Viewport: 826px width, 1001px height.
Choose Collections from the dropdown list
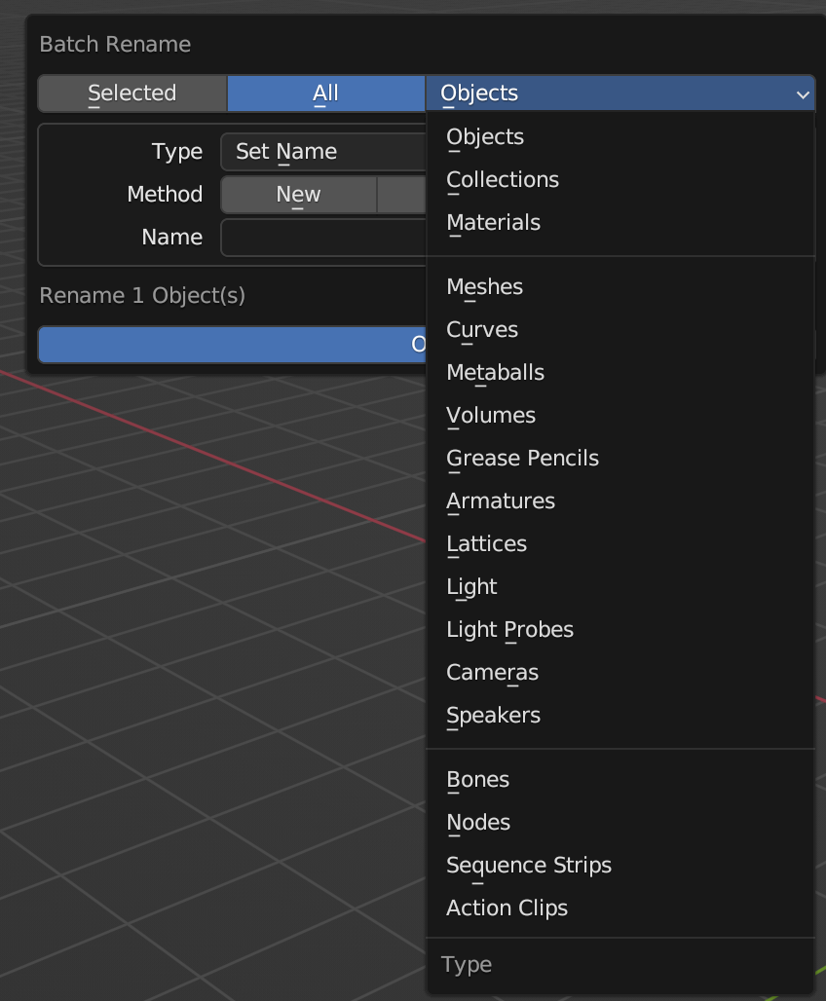[x=503, y=180]
